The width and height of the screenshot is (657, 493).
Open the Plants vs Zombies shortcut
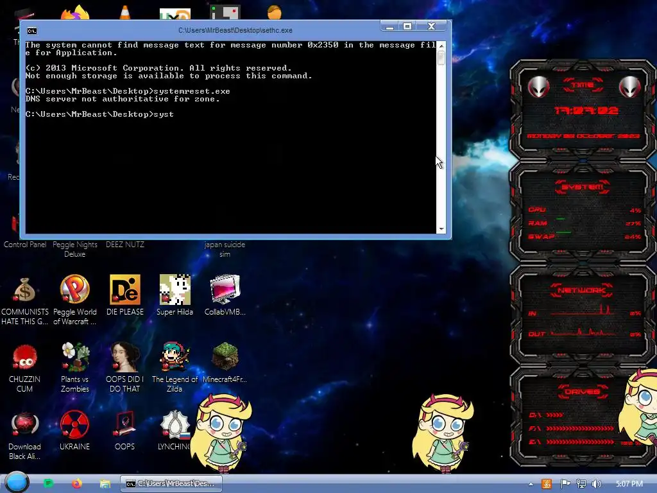[74, 358]
